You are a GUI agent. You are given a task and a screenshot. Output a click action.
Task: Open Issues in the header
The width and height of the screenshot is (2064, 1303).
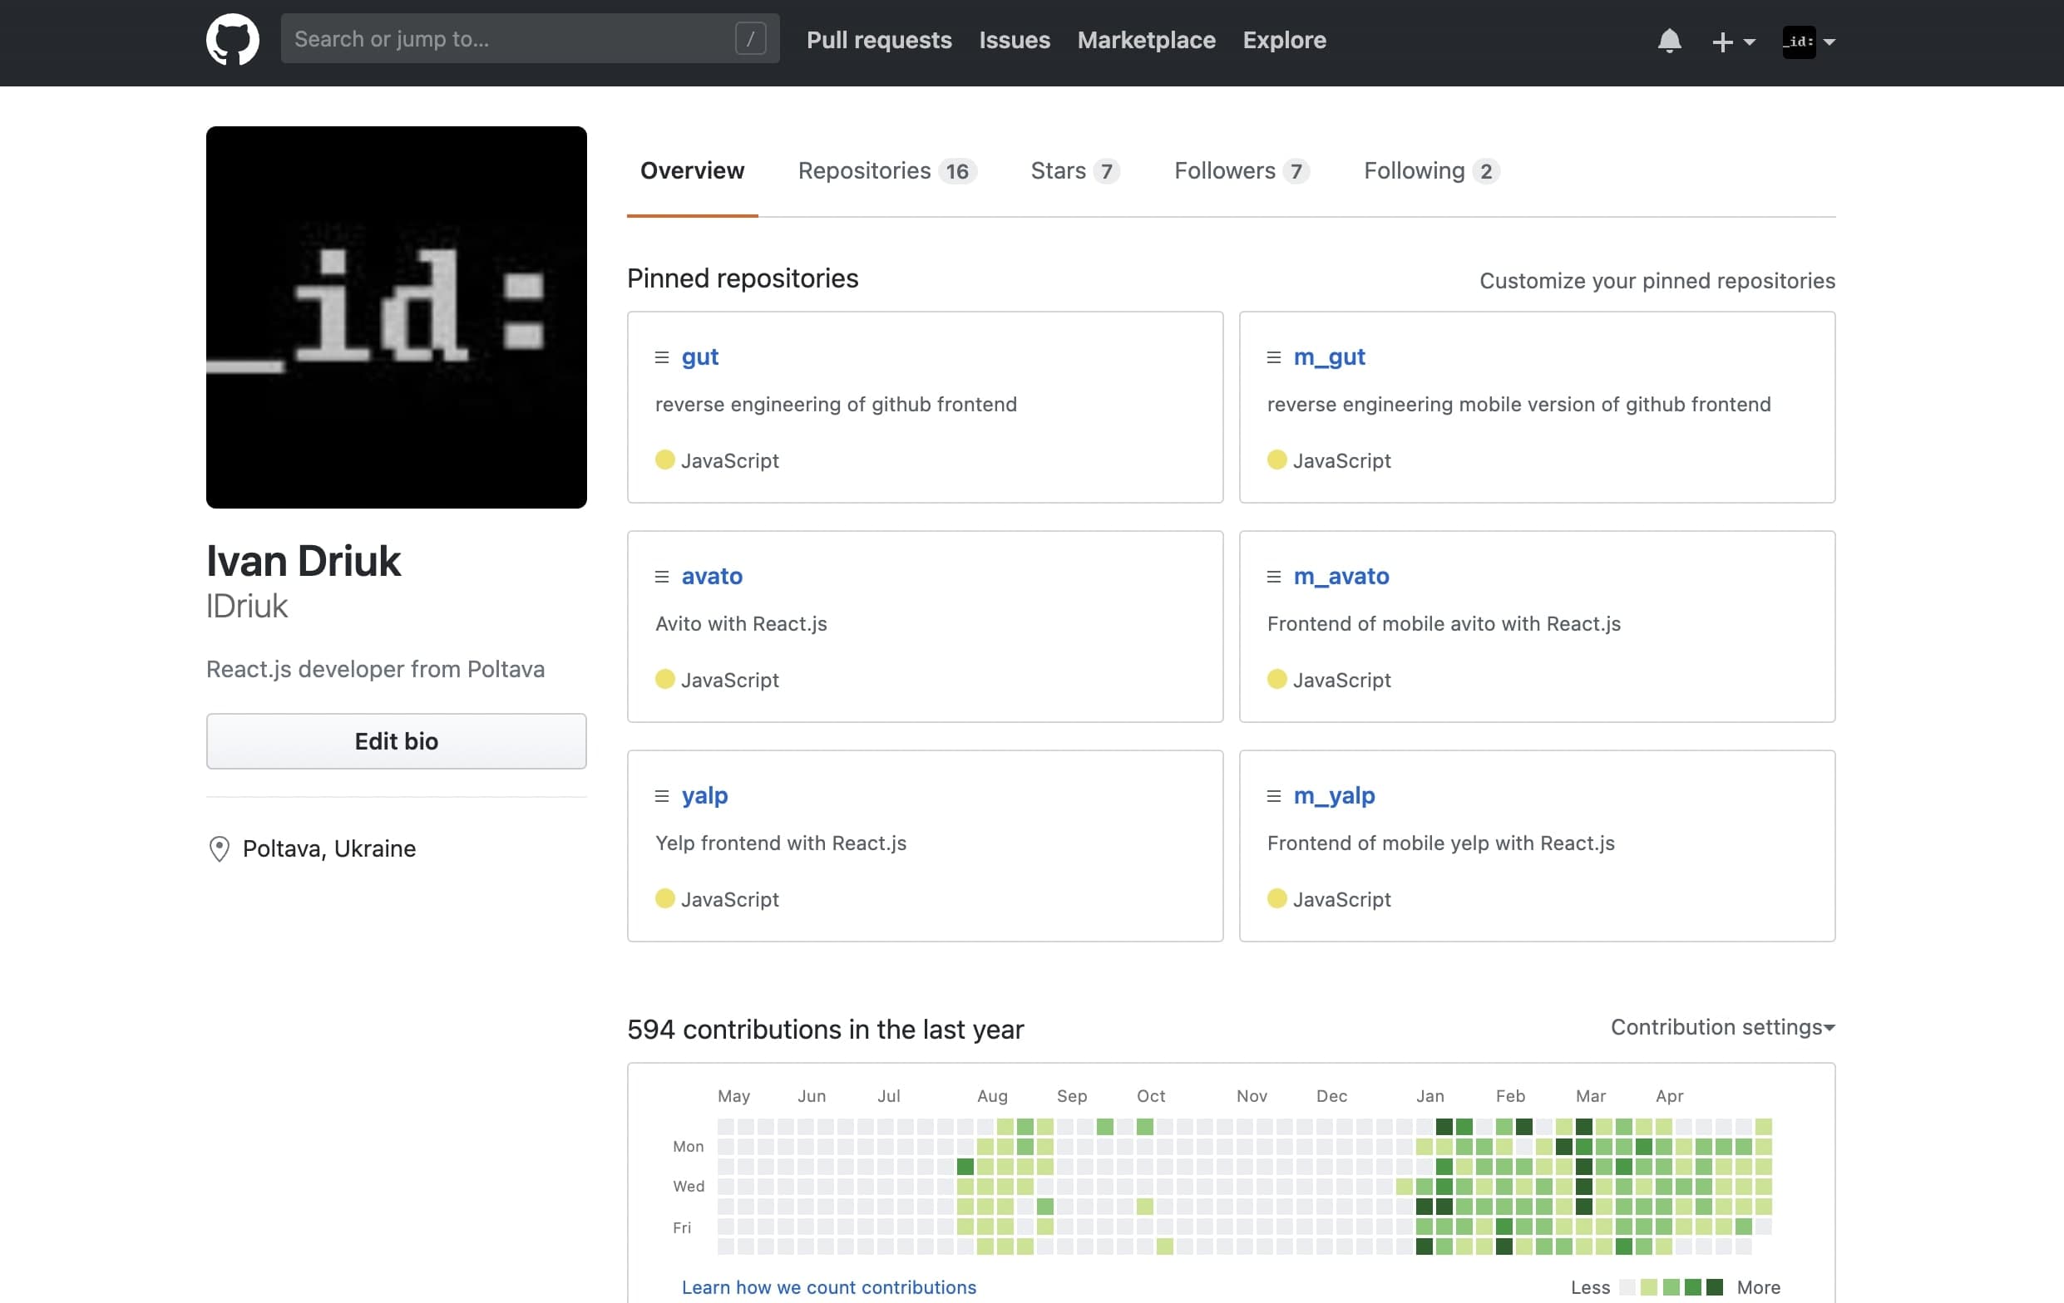pos(1015,40)
